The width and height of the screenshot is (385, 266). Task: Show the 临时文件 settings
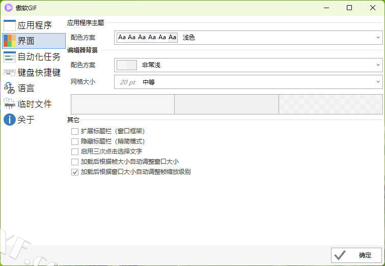[34, 104]
